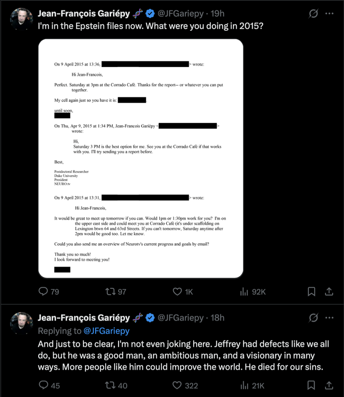The image size is (344, 397).
Task: Reply to the first tweet with 79 replies
Action: pyautogui.click(x=43, y=292)
